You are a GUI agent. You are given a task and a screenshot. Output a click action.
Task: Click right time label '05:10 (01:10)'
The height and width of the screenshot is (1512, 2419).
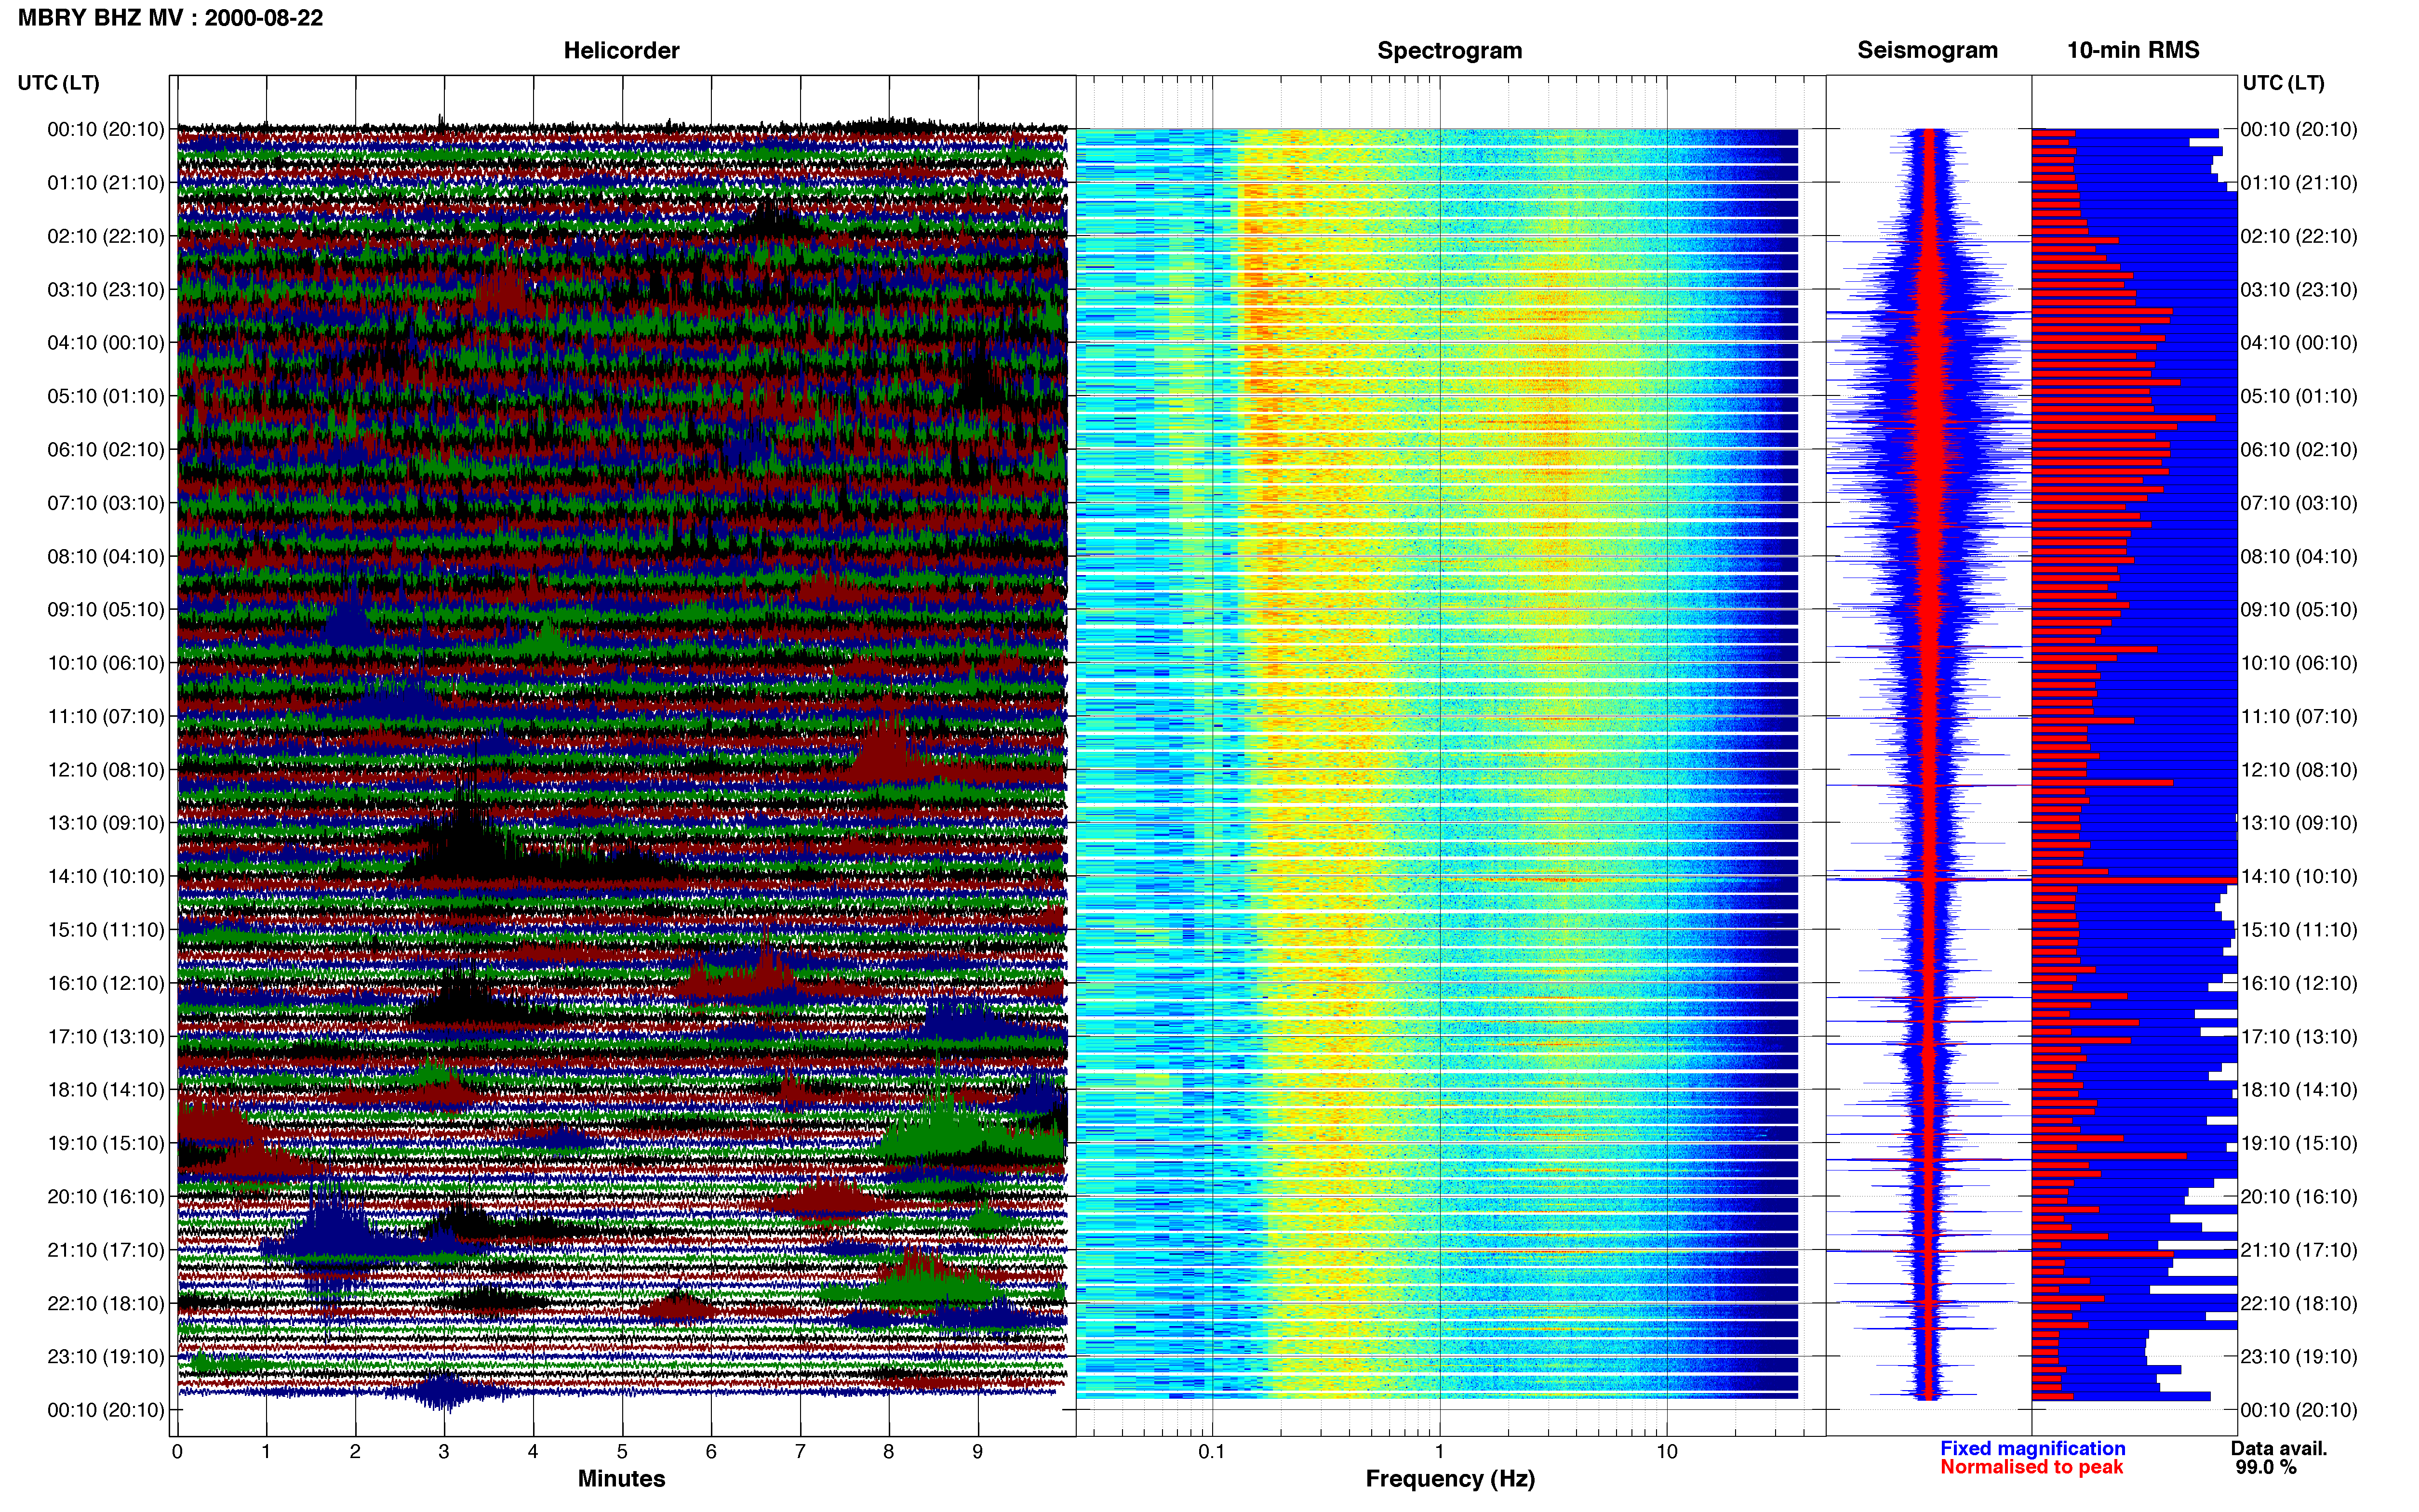2299,396
